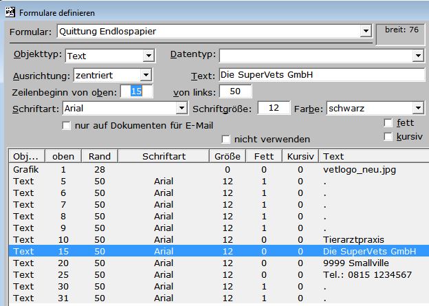
Task: Sort by the Schriftart column header
Action: (x=164, y=156)
